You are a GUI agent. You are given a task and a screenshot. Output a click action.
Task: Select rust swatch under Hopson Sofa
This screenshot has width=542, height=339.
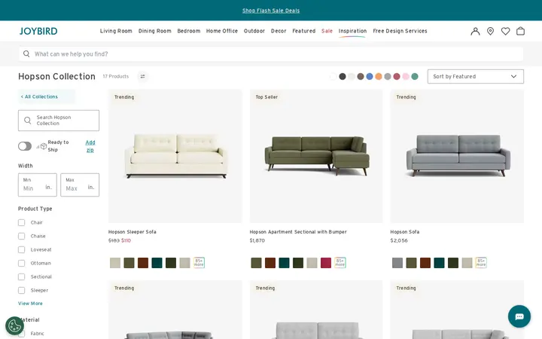pos(425,263)
